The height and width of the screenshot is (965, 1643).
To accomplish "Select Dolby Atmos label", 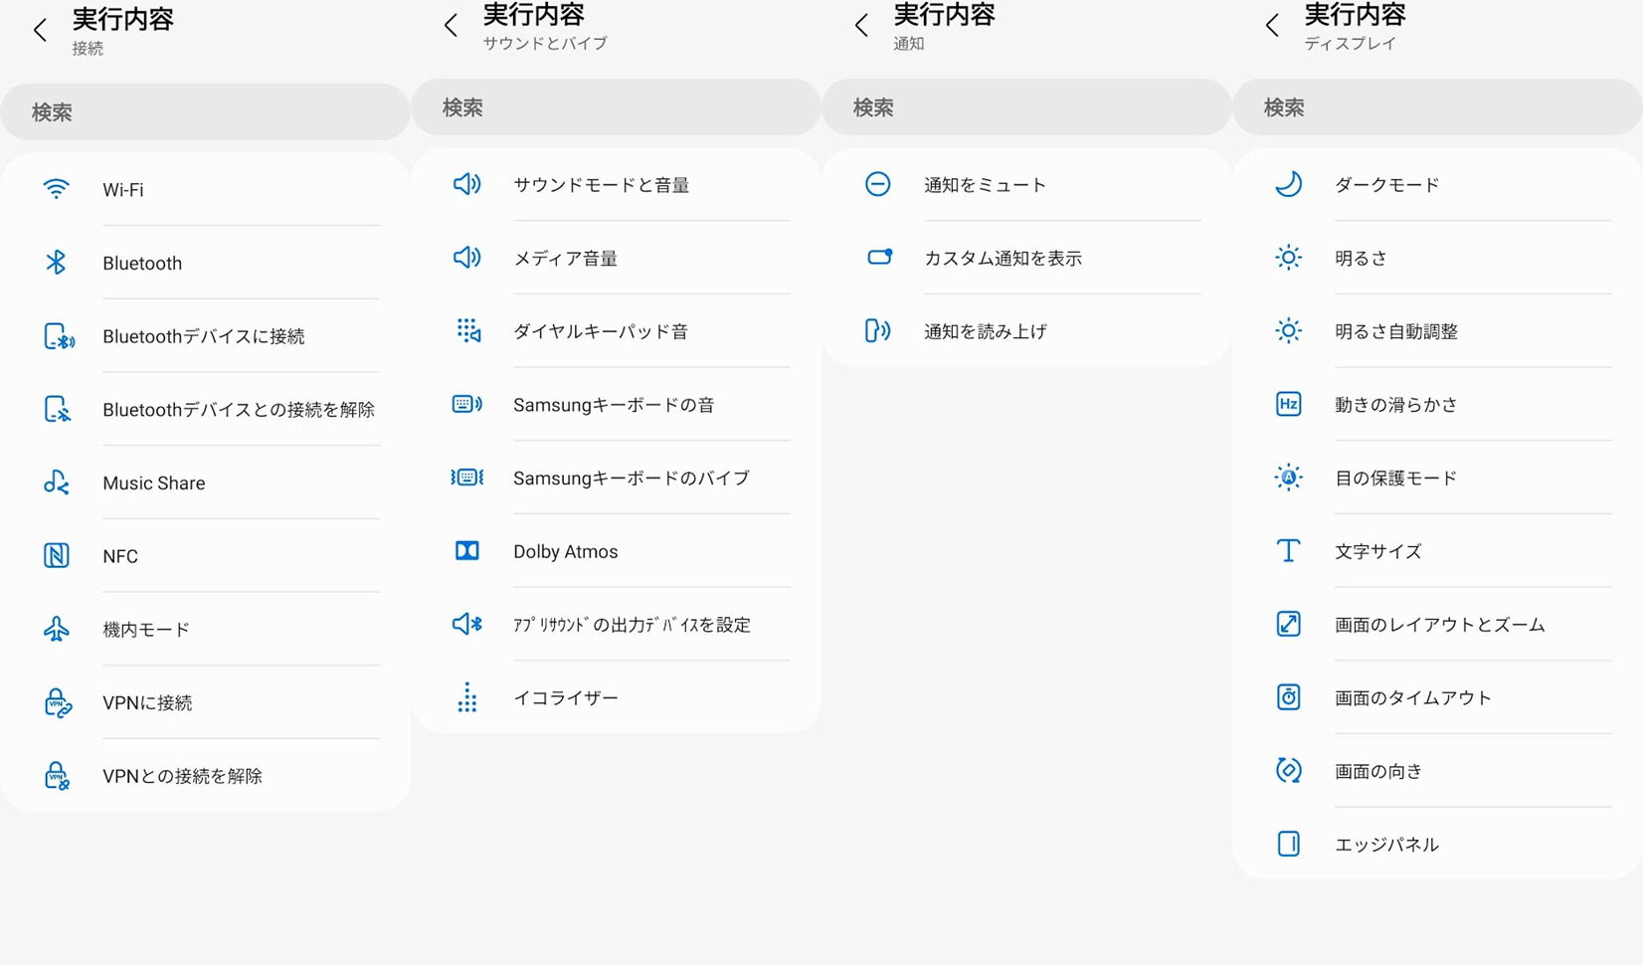I will tap(566, 551).
